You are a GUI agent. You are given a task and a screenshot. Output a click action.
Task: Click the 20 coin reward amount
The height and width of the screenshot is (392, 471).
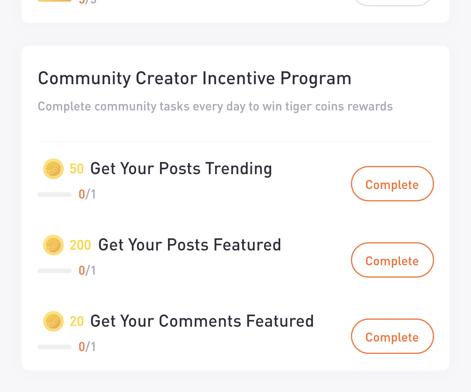(x=77, y=321)
